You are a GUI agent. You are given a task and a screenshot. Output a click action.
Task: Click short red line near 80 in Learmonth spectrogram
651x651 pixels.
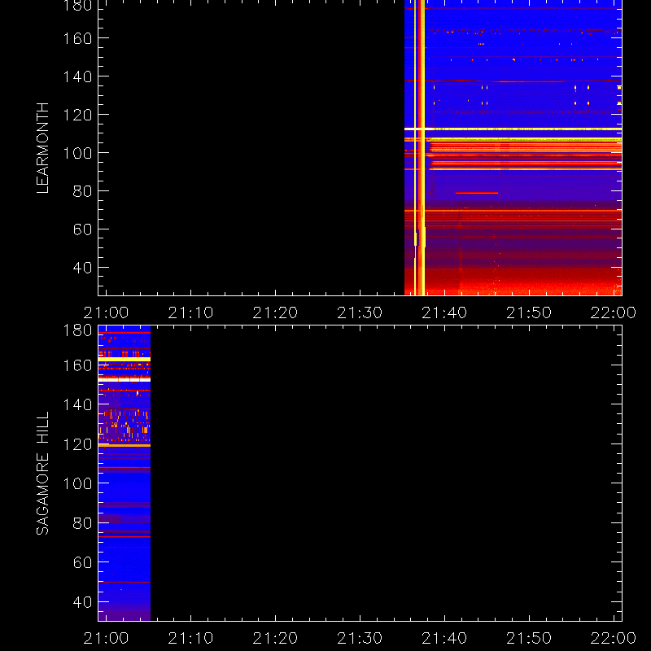(477, 193)
